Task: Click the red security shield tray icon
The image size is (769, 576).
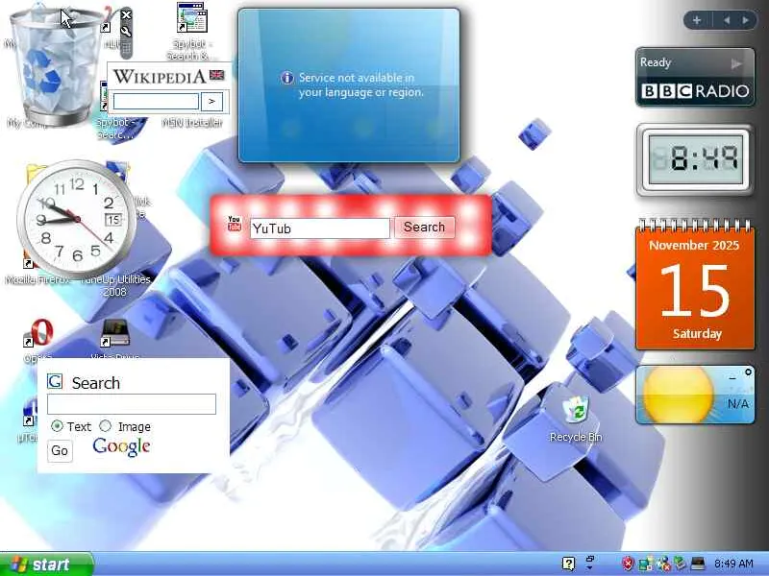Action: pyautogui.click(x=629, y=564)
